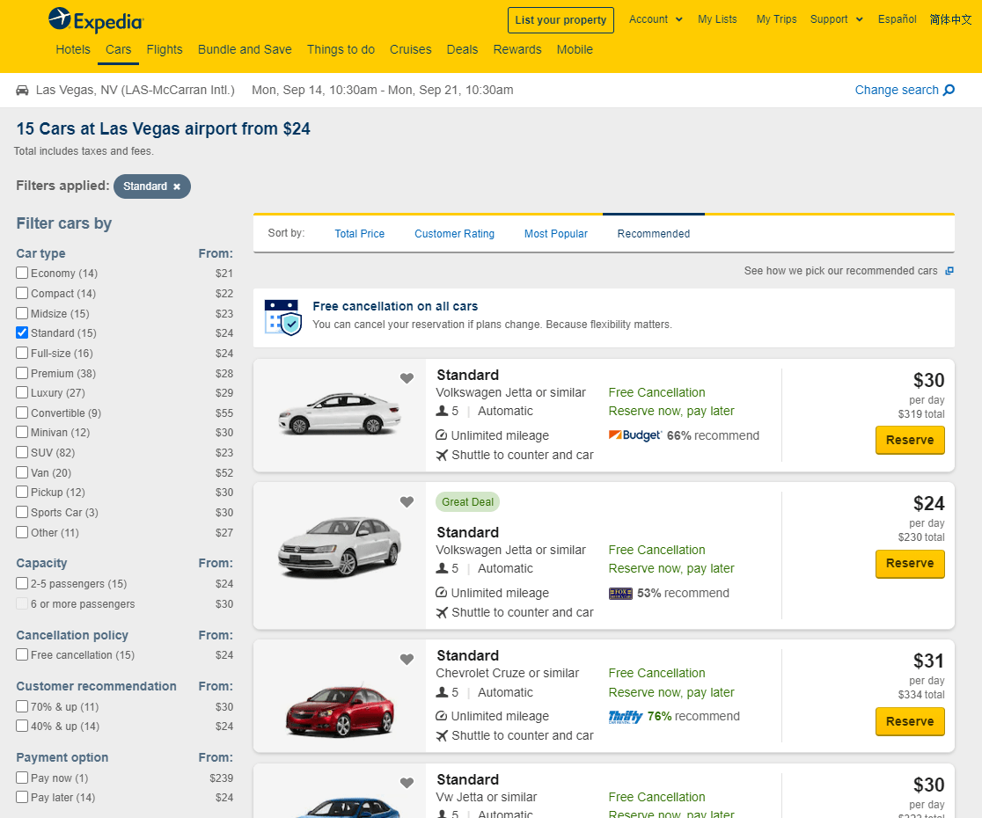Image resolution: width=982 pixels, height=818 pixels.
Task: Open the recommended cars info external link icon
Action: (949, 270)
